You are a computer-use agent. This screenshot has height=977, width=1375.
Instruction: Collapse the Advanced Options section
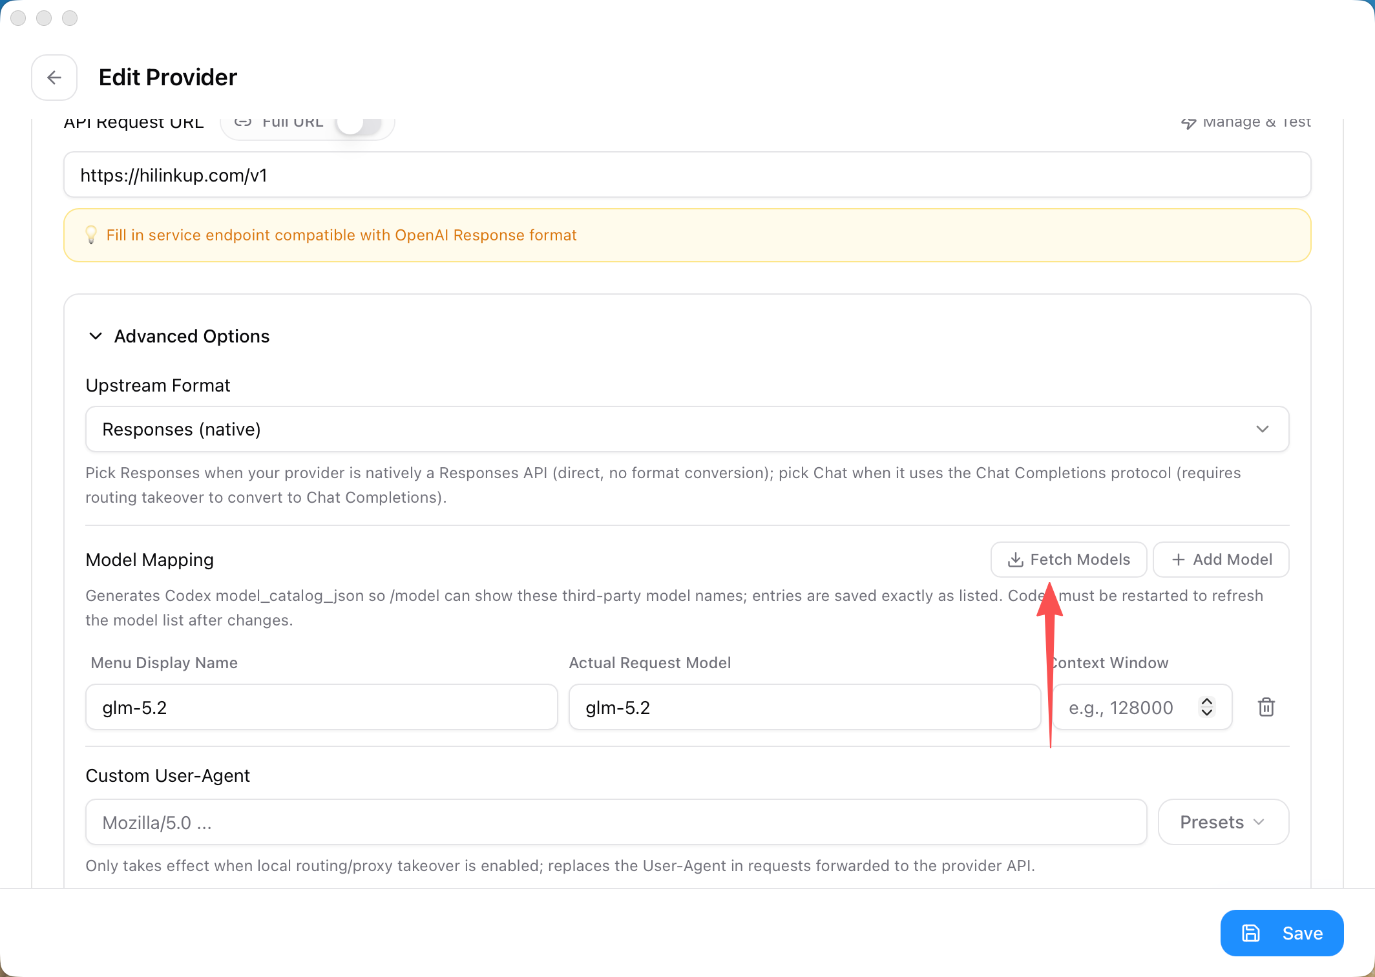[x=179, y=336]
